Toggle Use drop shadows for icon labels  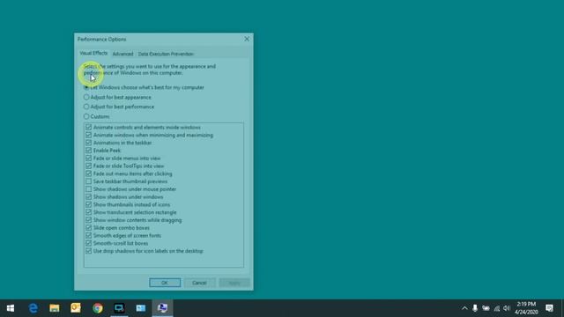pos(88,251)
